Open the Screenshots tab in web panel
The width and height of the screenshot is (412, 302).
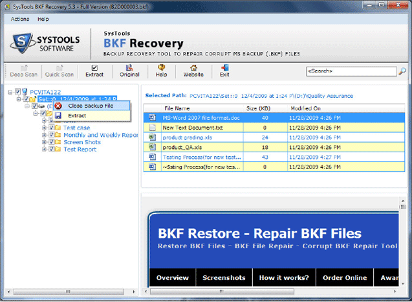(x=224, y=277)
